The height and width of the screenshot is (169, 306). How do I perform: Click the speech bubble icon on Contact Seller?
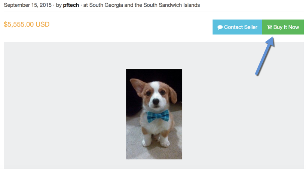[x=220, y=27]
